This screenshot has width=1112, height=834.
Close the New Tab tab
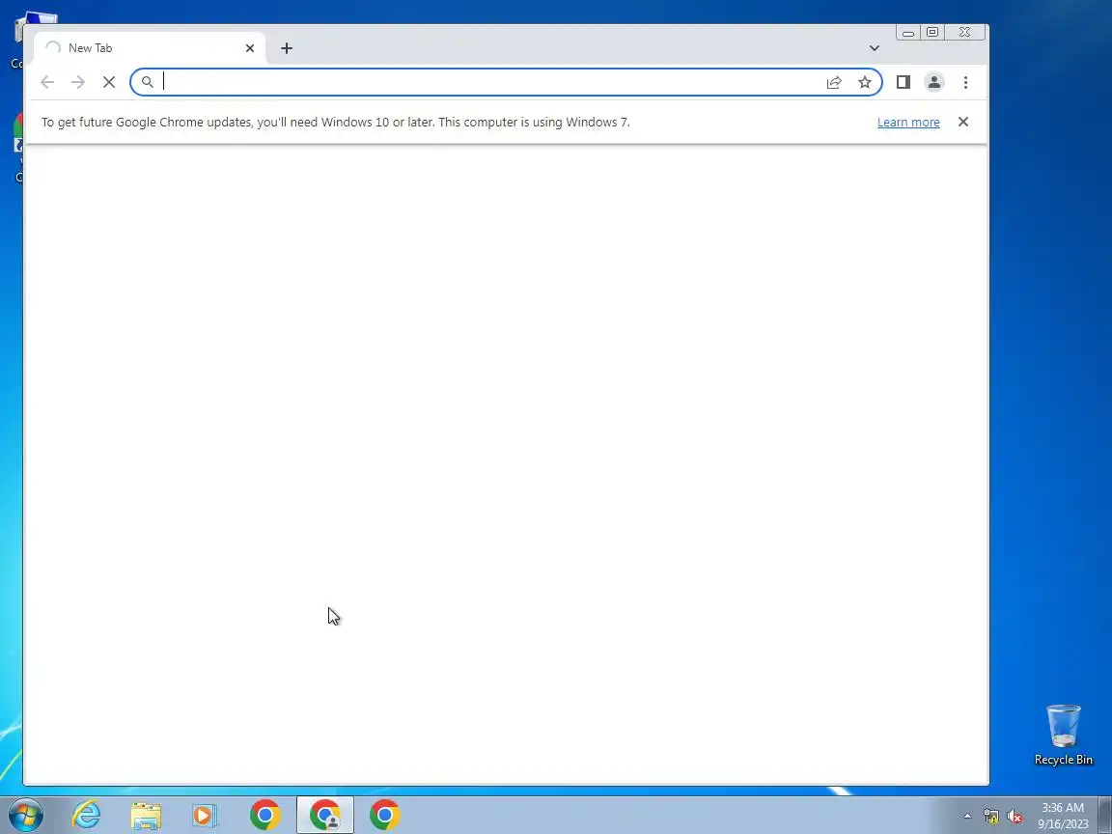250,48
